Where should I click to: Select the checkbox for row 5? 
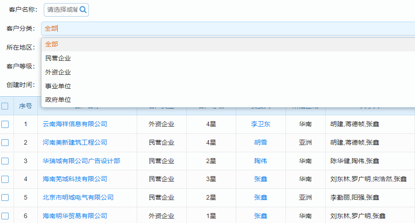coord(5,197)
